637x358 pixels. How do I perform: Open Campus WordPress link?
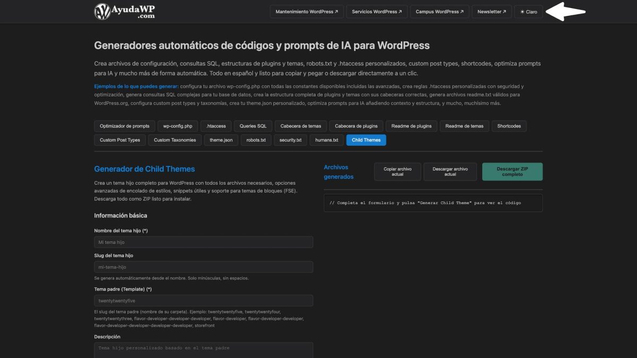[440, 10]
